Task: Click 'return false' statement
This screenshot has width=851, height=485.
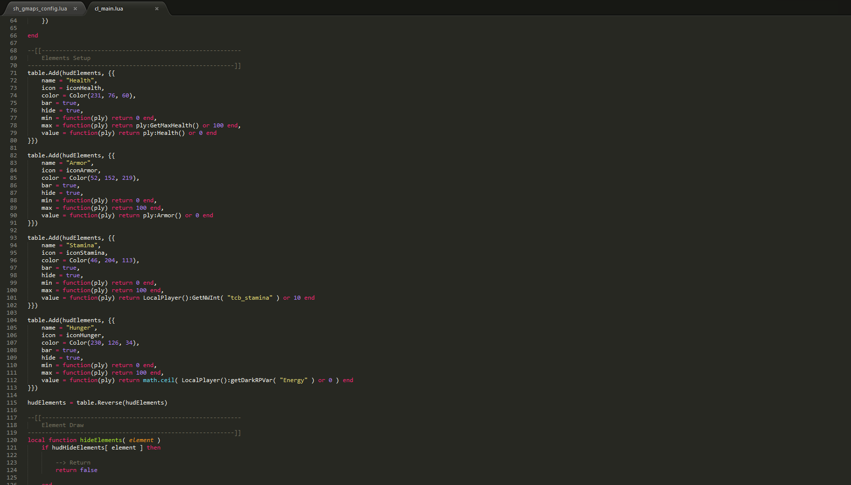Action: point(77,470)
